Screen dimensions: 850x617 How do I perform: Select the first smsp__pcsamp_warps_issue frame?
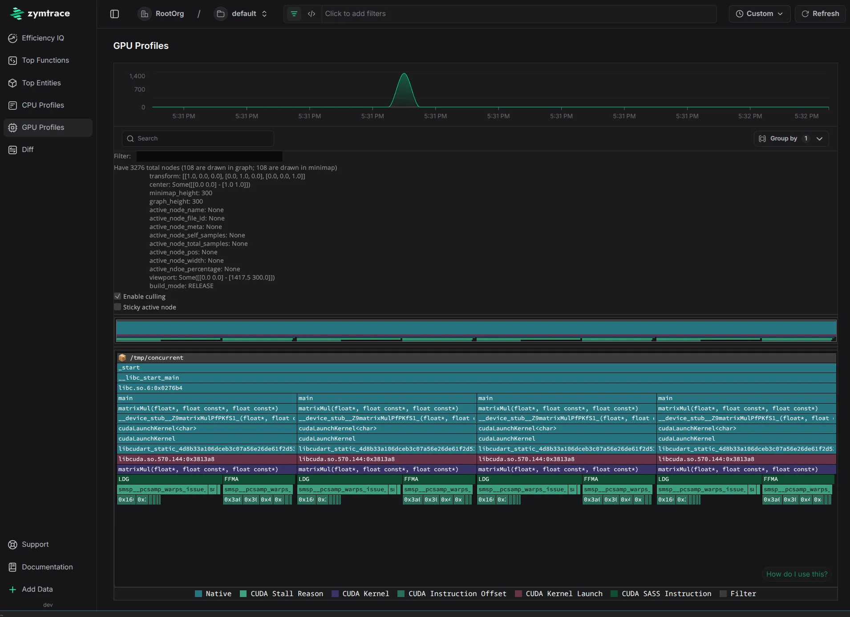click(162, 489)
